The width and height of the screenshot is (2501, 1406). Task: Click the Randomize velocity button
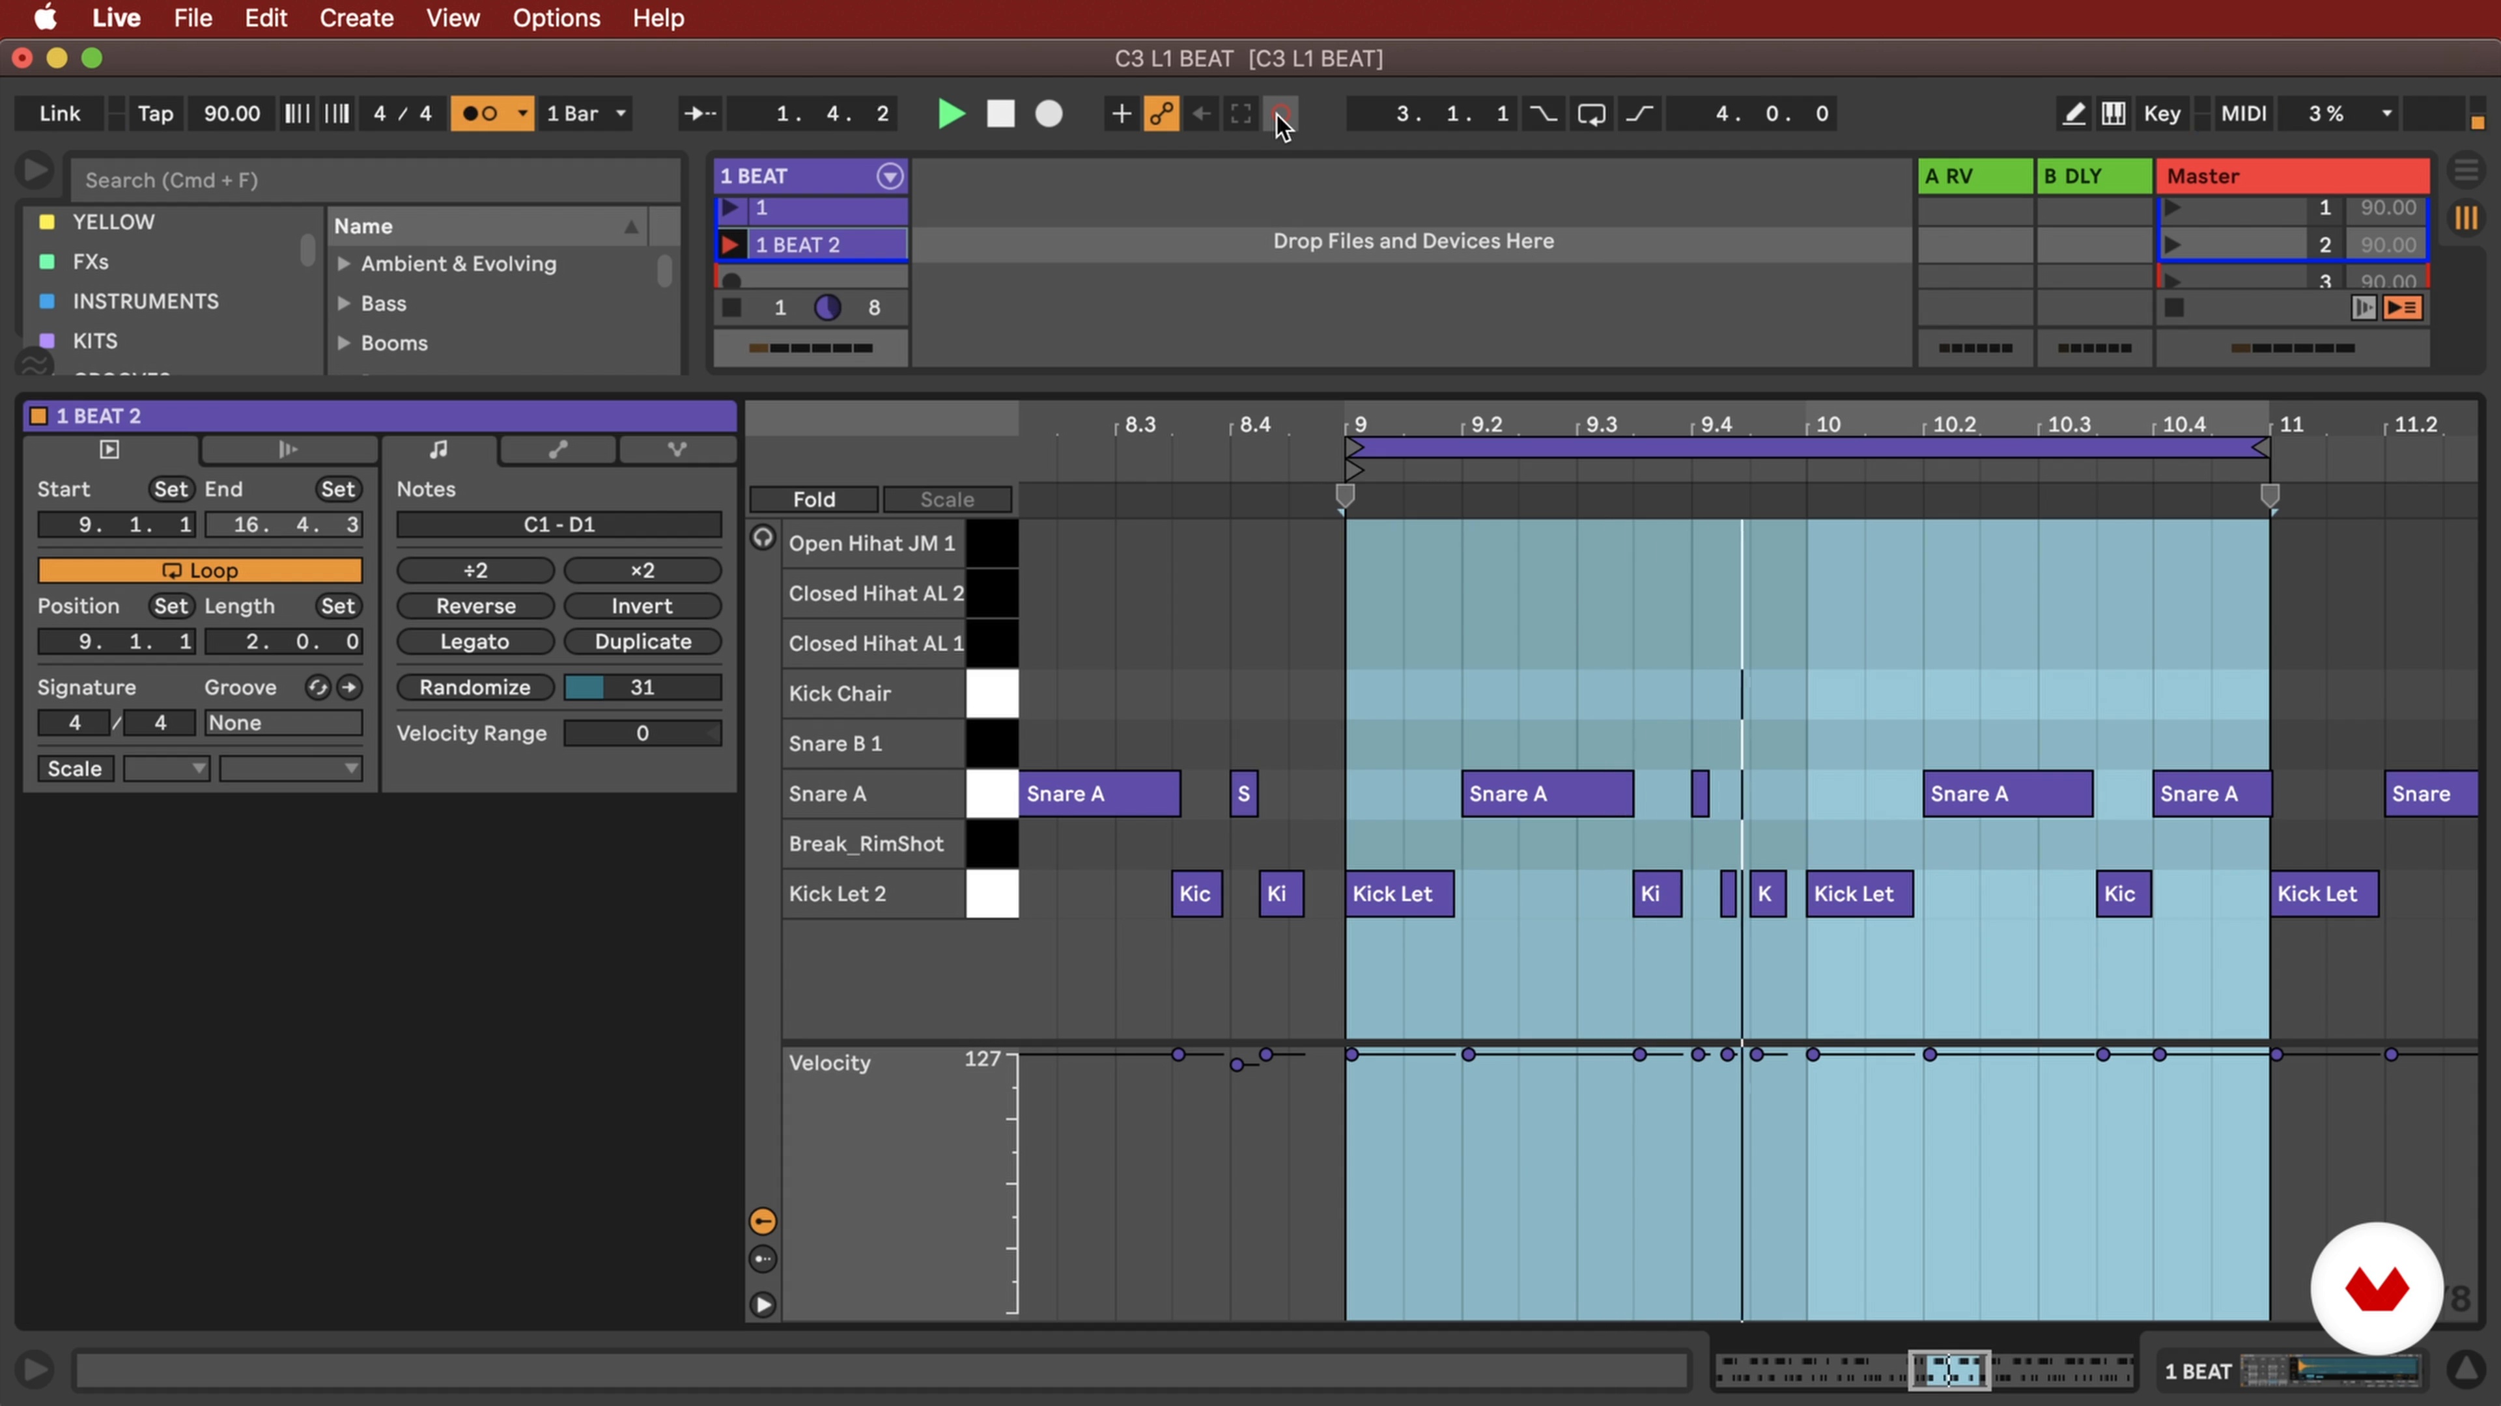(x=475, y=687)
